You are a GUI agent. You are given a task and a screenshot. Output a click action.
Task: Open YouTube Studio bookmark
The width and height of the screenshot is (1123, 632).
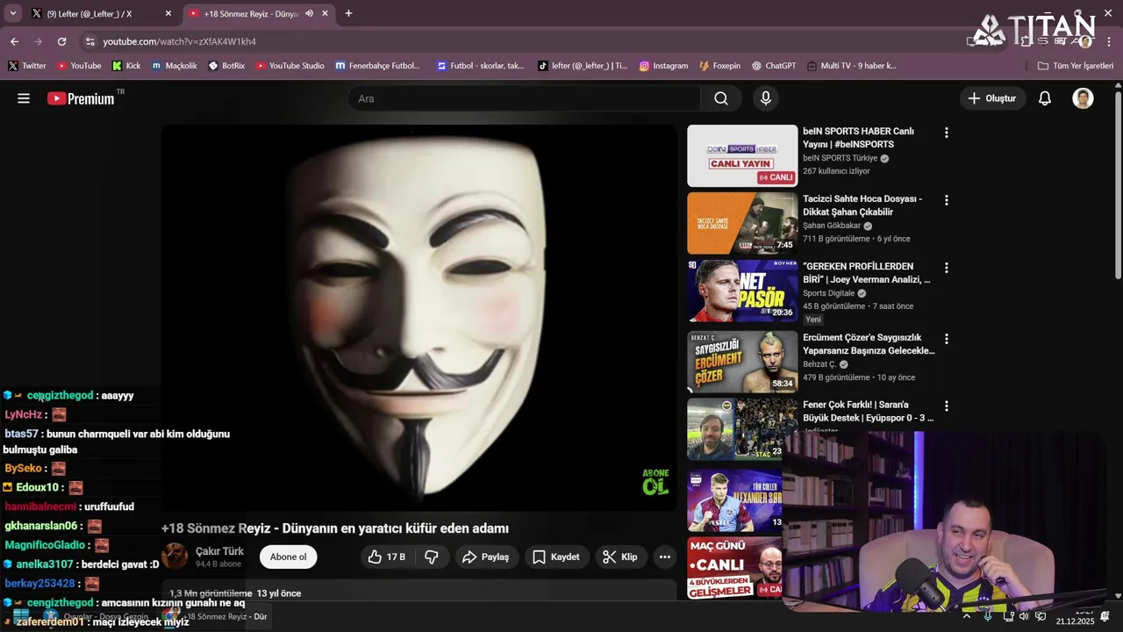coord(290,66)
